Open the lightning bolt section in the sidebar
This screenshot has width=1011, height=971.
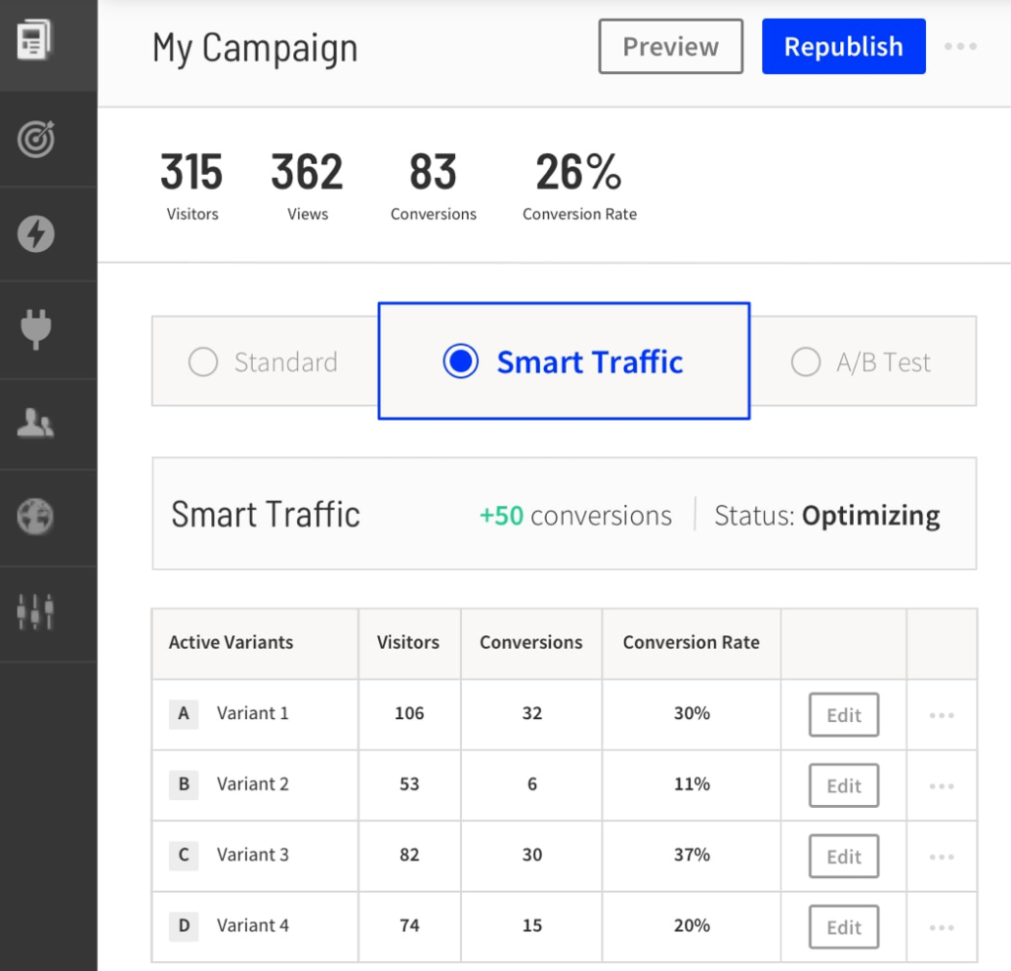click(x=36, y=232)
